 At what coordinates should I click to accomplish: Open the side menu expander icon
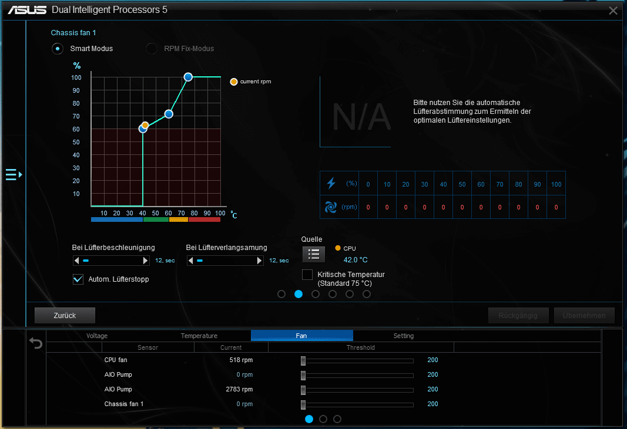14,174
